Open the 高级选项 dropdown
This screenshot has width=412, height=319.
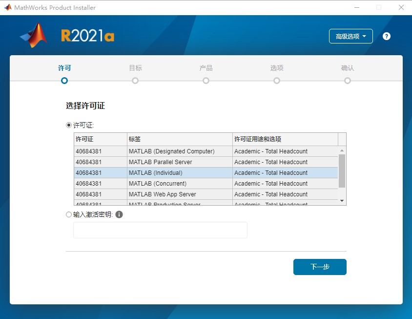[x=351, y=36]
